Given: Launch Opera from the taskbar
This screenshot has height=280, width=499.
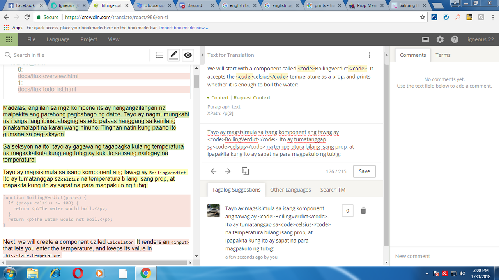Looking at the screenshot, I should point(78,273).
